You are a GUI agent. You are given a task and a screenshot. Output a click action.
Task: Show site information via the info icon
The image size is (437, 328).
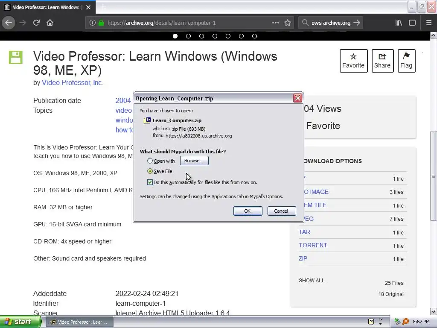pos(93,23)
